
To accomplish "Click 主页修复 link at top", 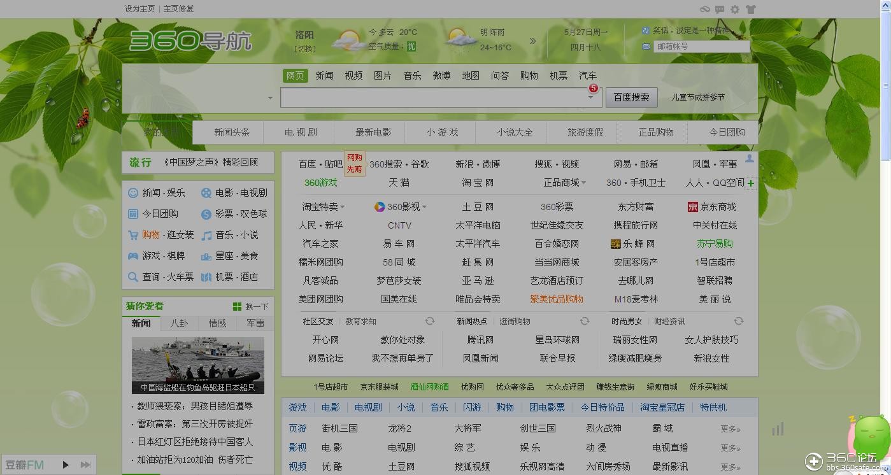I will click(x=178, y=9).
